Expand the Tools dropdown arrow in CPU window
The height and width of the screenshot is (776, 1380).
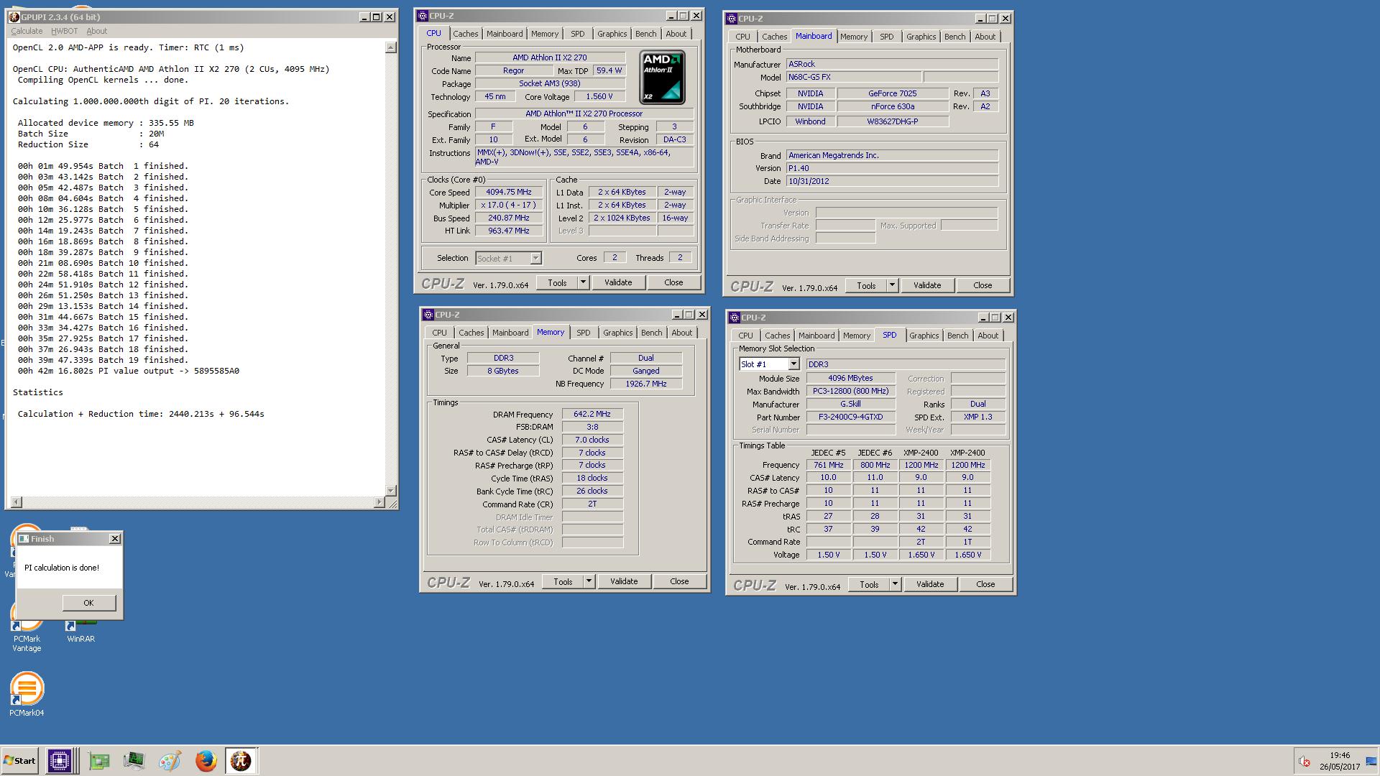click(583, 282)
